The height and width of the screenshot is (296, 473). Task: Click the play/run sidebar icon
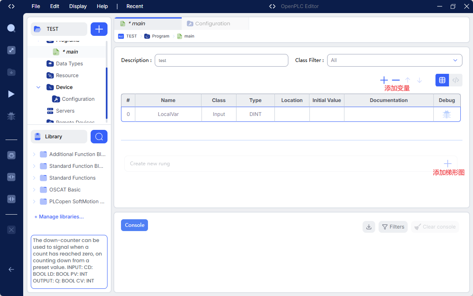pos(11,94)
